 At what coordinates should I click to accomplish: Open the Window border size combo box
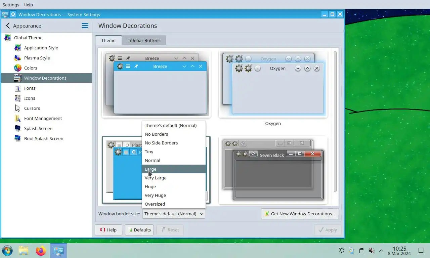click(174, 214)
